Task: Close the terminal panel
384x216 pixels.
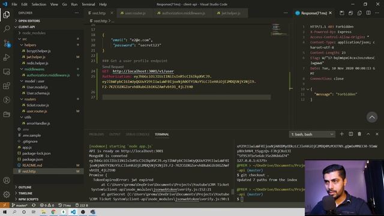Action: (x=377, y=134)
